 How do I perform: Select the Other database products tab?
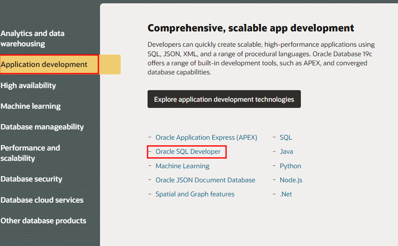coord(43,221)
